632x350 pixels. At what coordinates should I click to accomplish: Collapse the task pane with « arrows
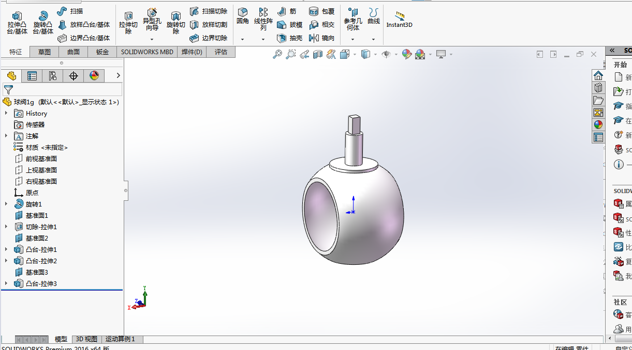612,50
